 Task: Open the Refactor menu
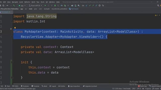27,2
